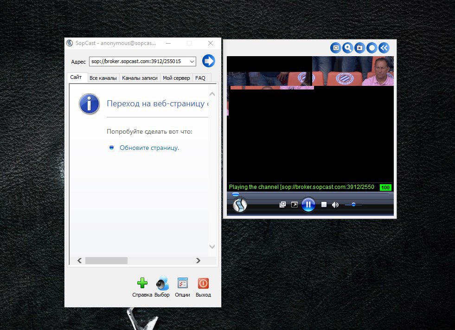This screenshot has width=455, height=330.
Task: Minimize the SopCast window
Action: [x=168, y=43]
